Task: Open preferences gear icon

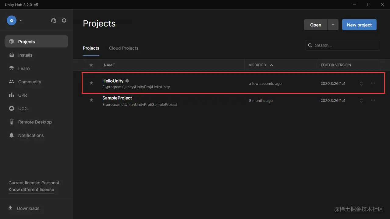Action: click(x=64, y=20)
